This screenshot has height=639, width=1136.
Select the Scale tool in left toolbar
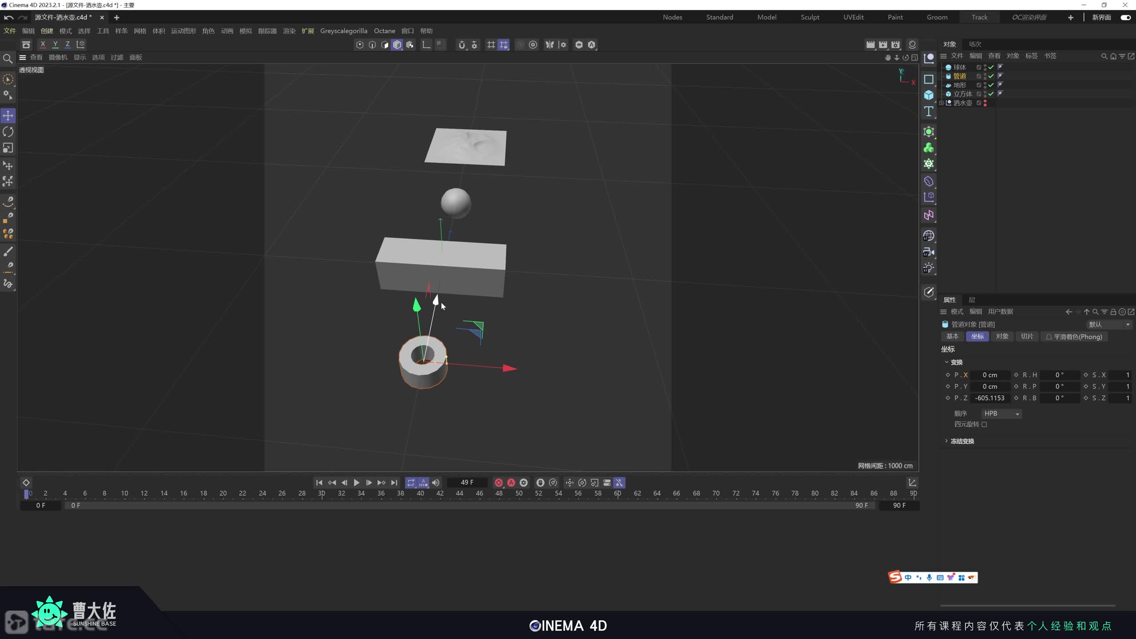click(8, 148)
